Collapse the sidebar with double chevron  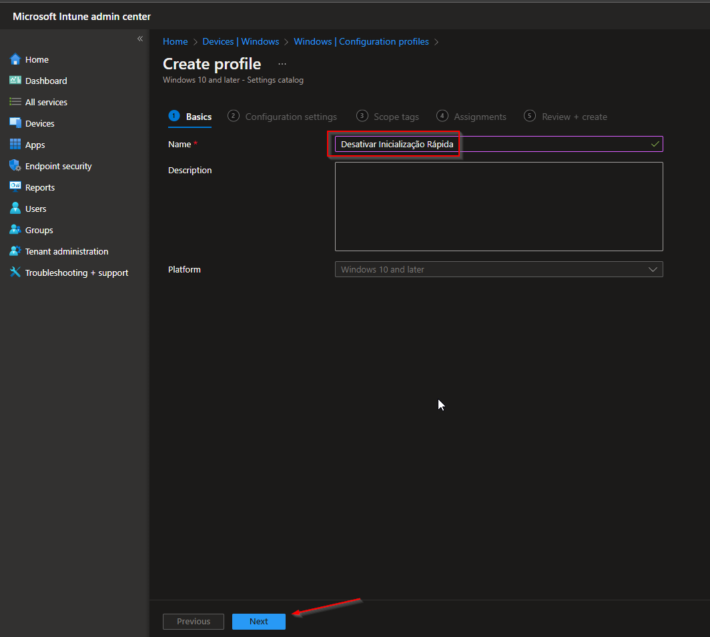coord(140,39)
